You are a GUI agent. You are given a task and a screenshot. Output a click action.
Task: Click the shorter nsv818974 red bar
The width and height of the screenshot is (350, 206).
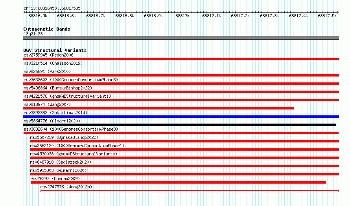(x=158, y=108)
